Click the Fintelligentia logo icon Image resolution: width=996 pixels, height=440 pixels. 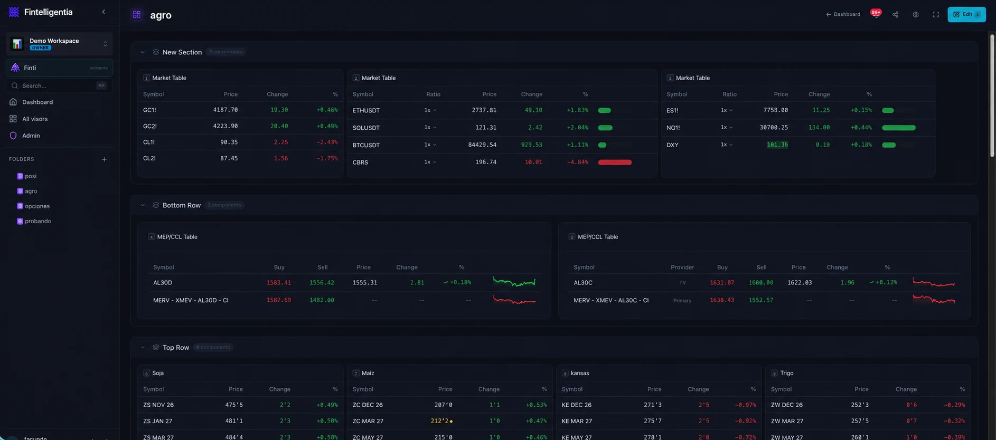click(14, 12)
